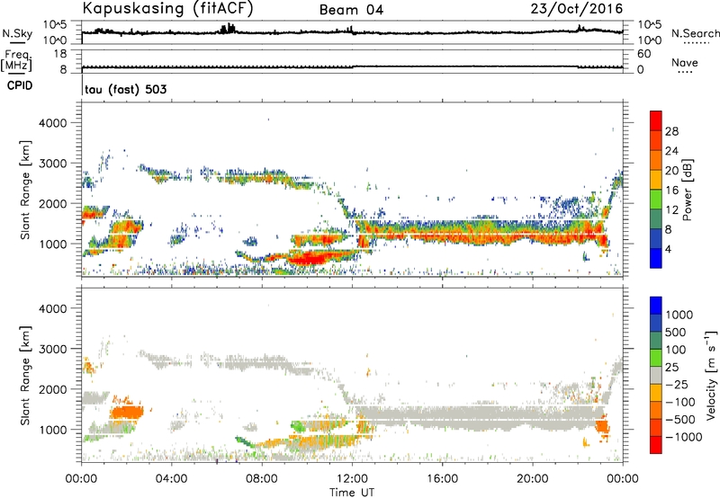Click the 20 label on the power colorbar
Viewport: 720px width, 498px height.
671,171
